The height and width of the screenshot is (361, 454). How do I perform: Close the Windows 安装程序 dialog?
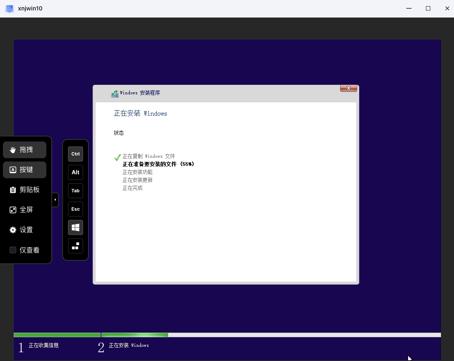point(348,88)
